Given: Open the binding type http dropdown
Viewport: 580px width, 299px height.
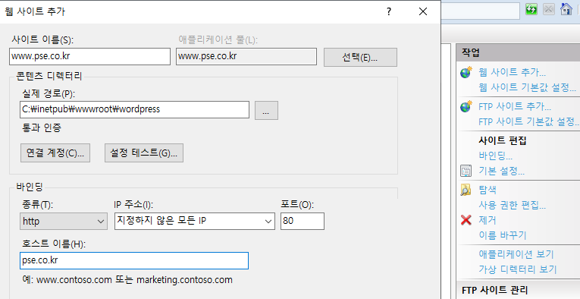Looking at the screenshot, I should point(64,222).
